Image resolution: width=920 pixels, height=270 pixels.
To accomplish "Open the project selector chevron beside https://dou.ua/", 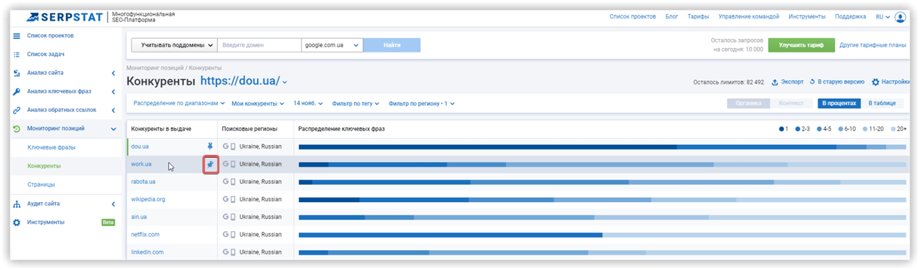I will coord(285,83).
